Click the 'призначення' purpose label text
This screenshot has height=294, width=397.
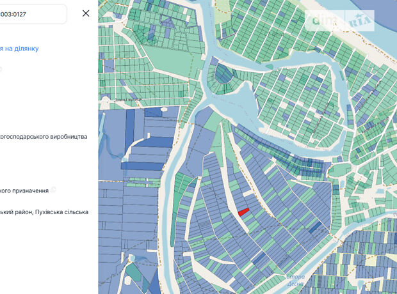24,190
